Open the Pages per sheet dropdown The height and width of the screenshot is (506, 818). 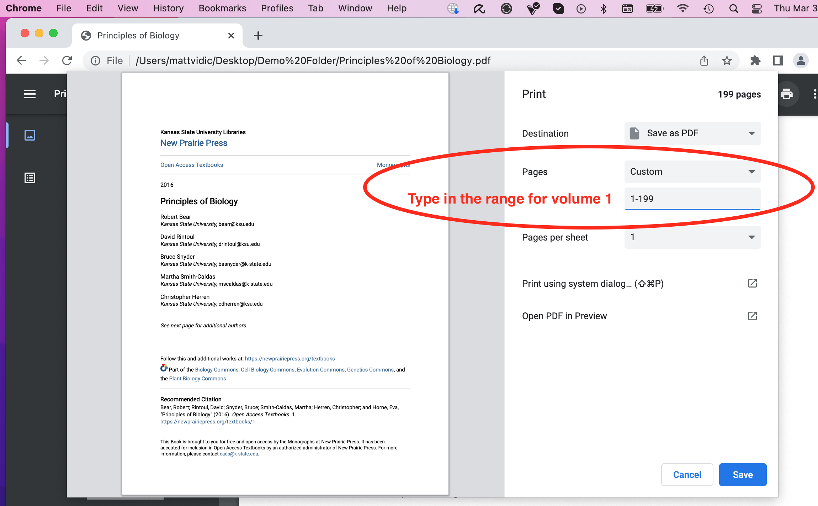(x=692, y=237)
